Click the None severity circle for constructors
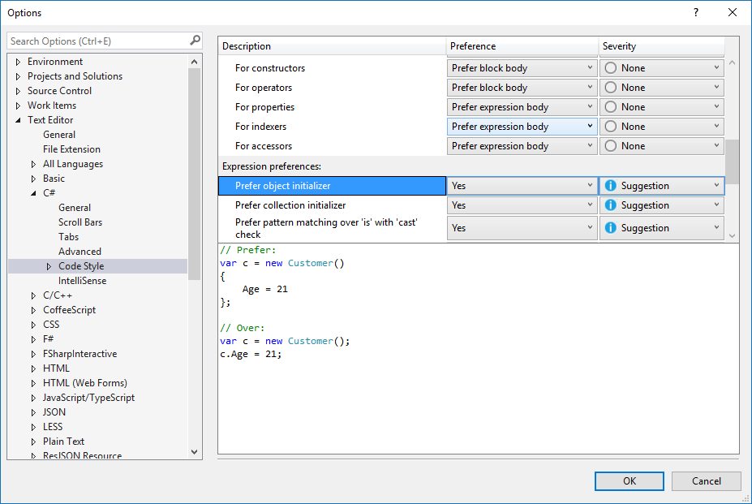752x504 pixels. [x=611, y=68]
